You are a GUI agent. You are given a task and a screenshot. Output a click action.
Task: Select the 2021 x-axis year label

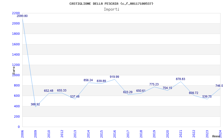tap(181, 134)
